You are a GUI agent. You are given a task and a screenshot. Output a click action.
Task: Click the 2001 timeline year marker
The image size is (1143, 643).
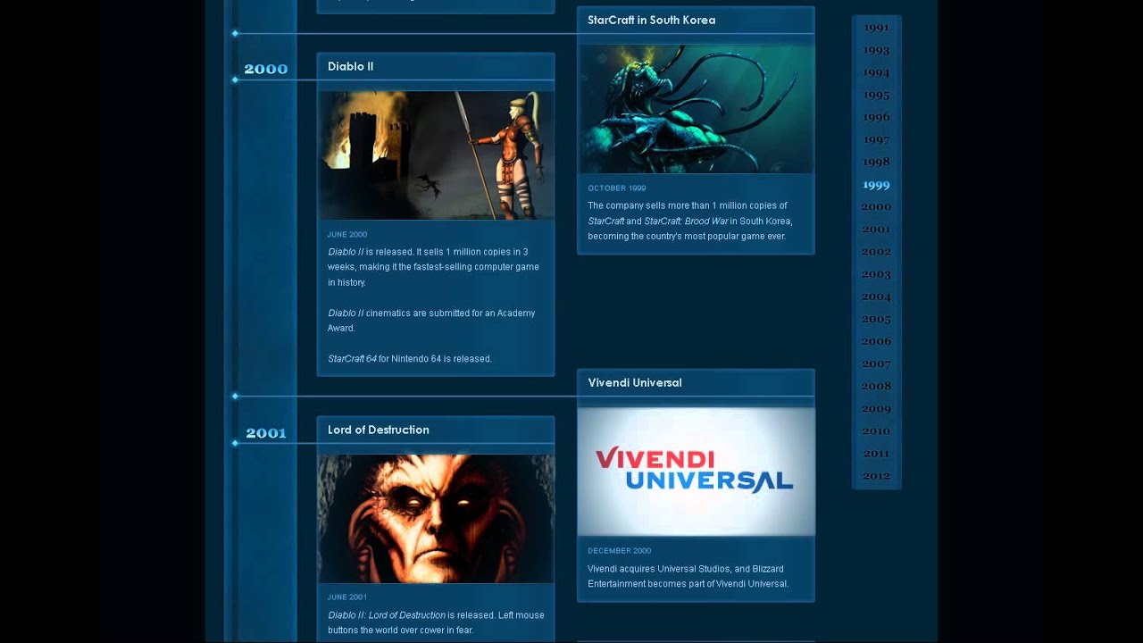click(x=266, y=433)
